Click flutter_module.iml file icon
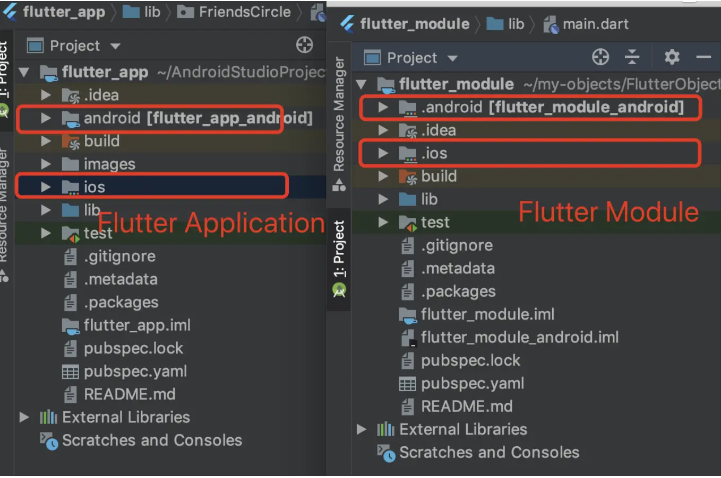721x478 pixels. [408, 315]
